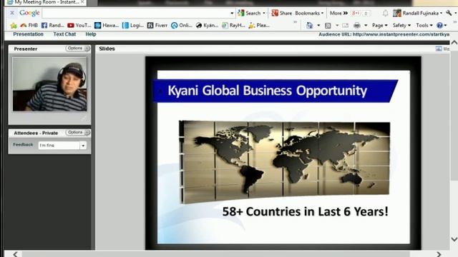Open the Facebook Rand... bookmark
458x257 pixels.
coord(52,26)
